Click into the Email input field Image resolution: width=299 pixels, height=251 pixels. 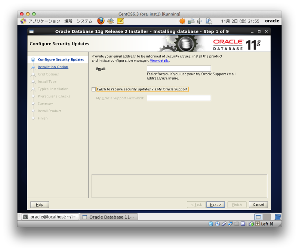coord(179,69)
